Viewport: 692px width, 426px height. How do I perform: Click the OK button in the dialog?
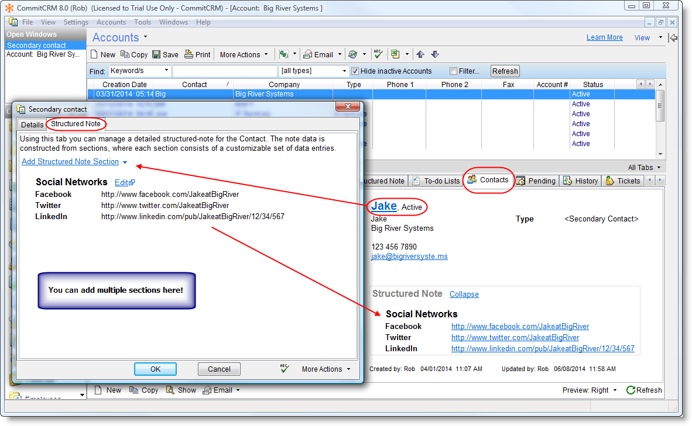tap(155, 369)
